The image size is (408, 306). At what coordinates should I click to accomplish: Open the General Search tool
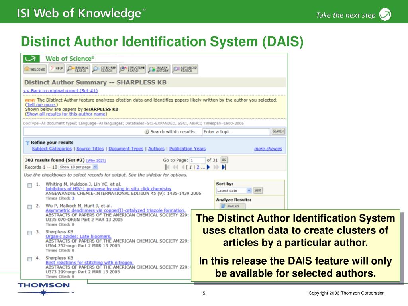(78, 69)
